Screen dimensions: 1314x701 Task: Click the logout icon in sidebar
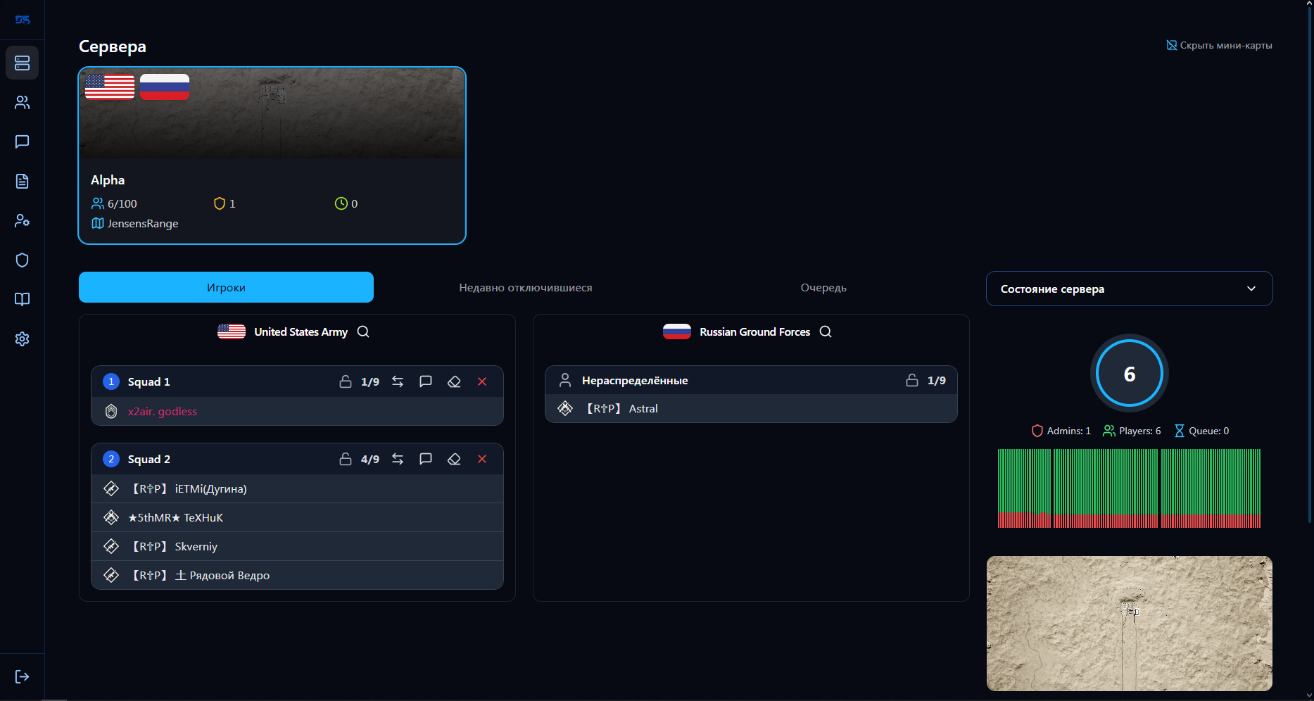22,676
